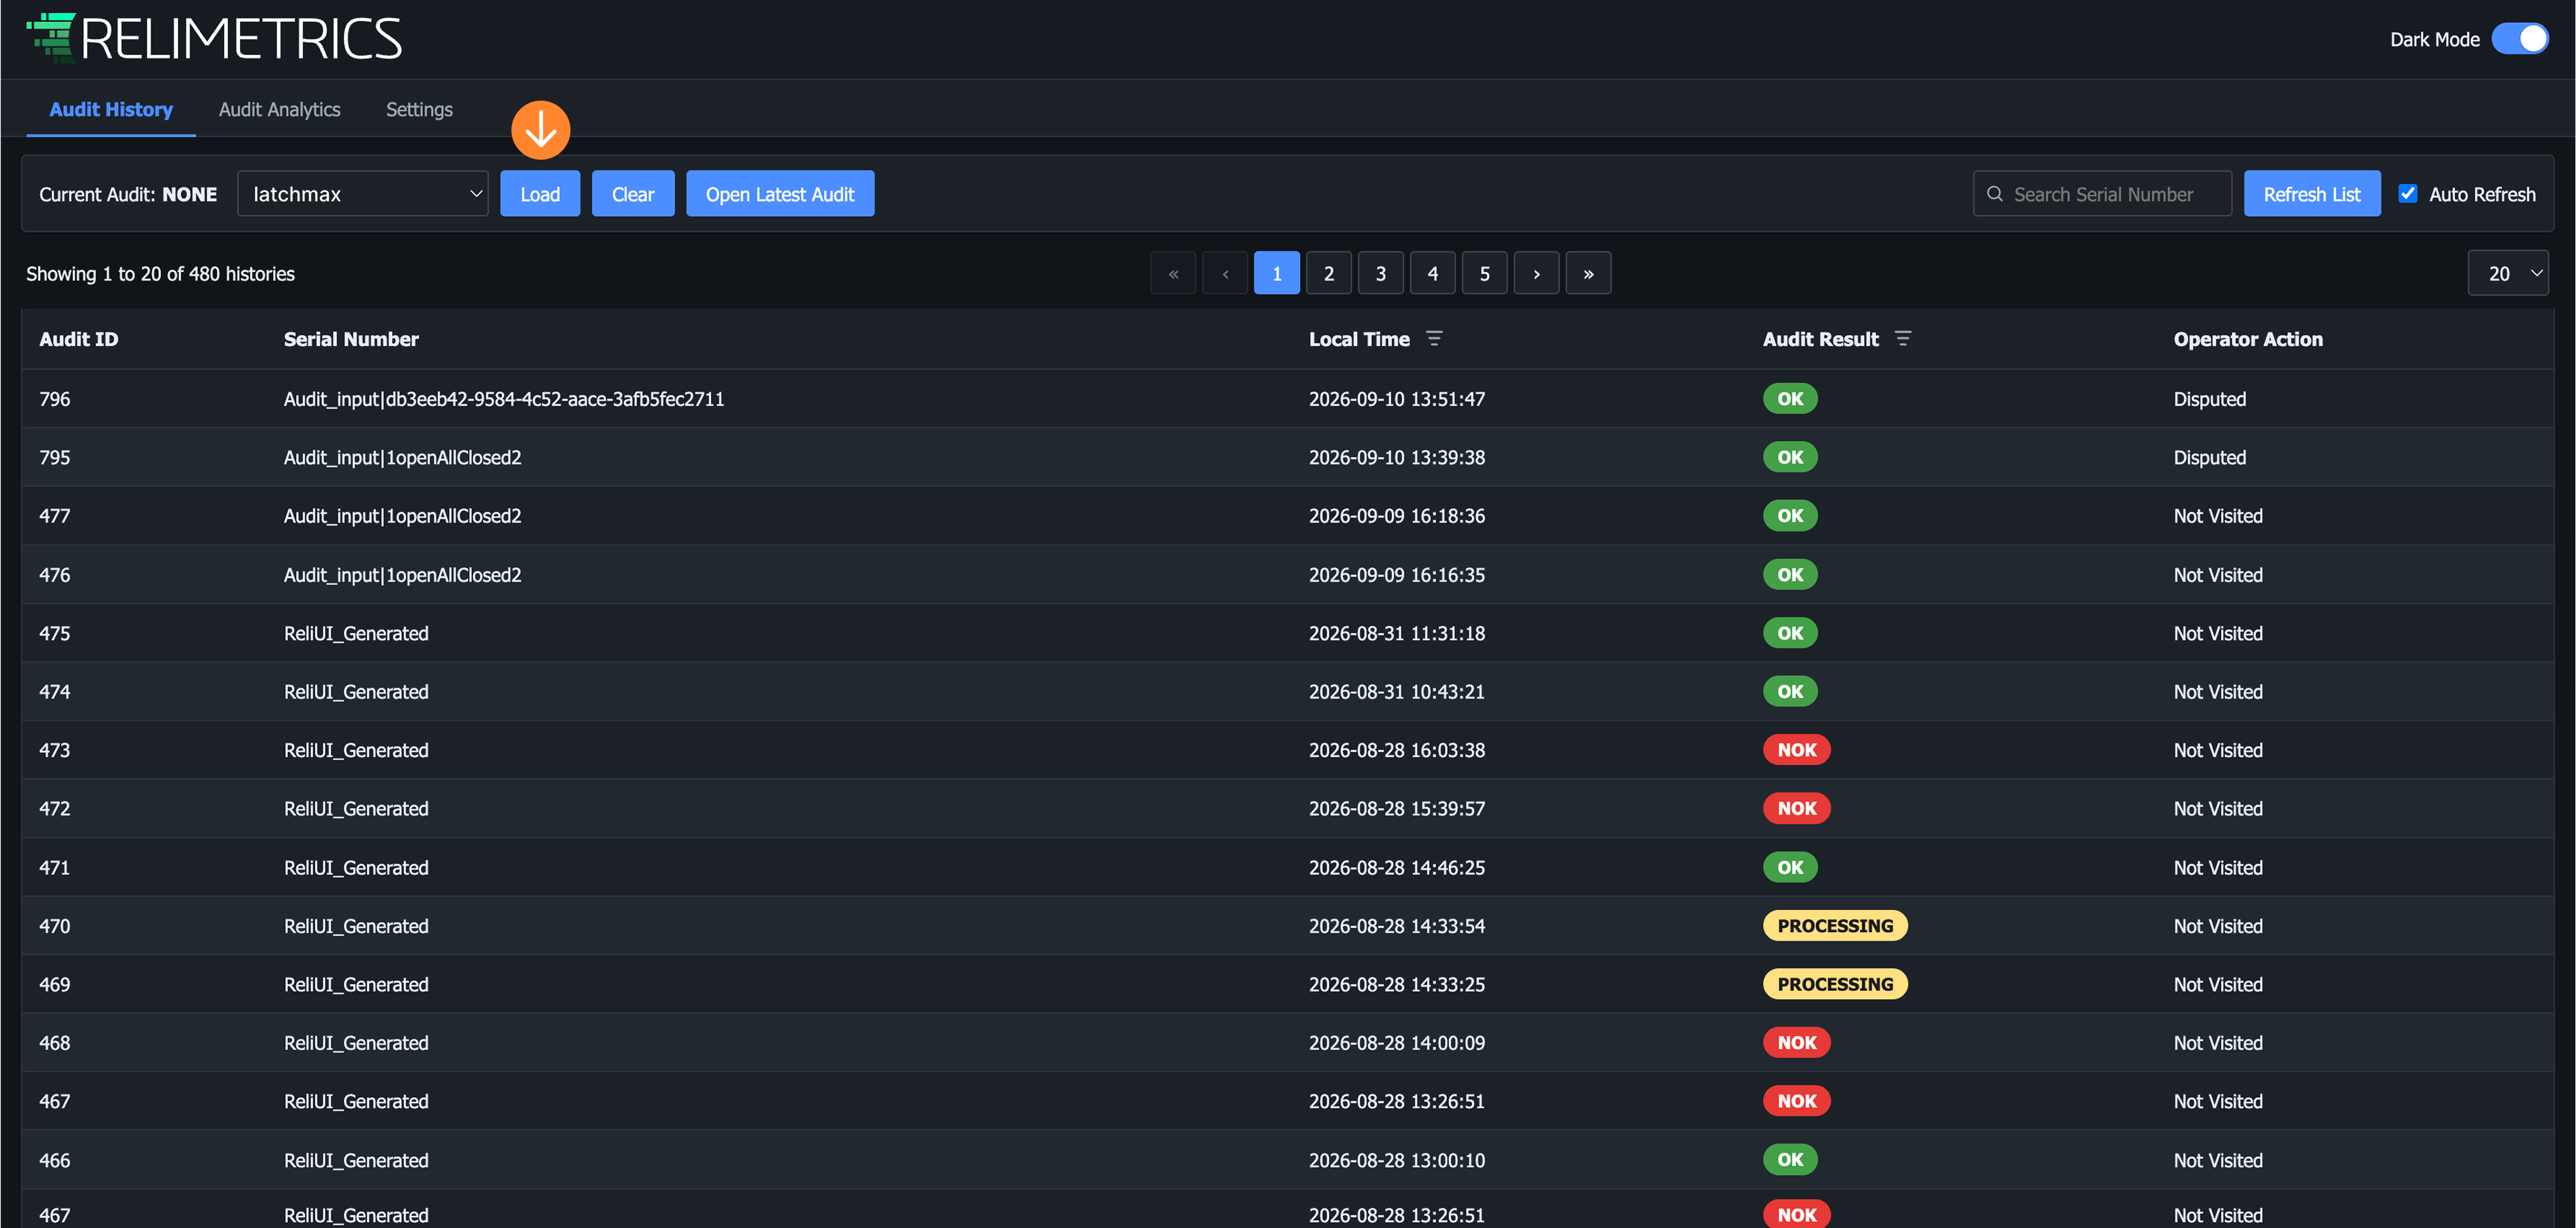Viewport: 2576px width, 1228px height.
Task: Click OK badge for audit 474
Action: pyautogui.click(x=1790, y=692)
